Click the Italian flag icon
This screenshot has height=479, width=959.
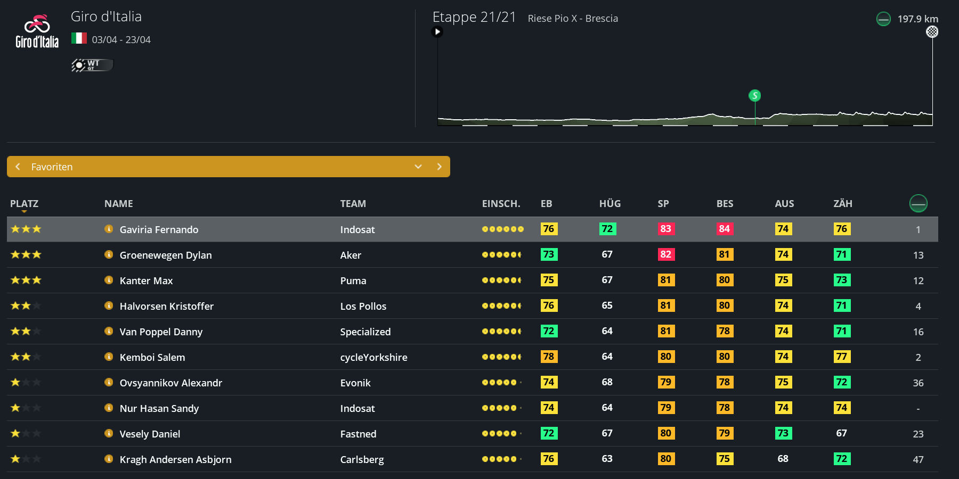pyautogui.click(x=79, y=38)
